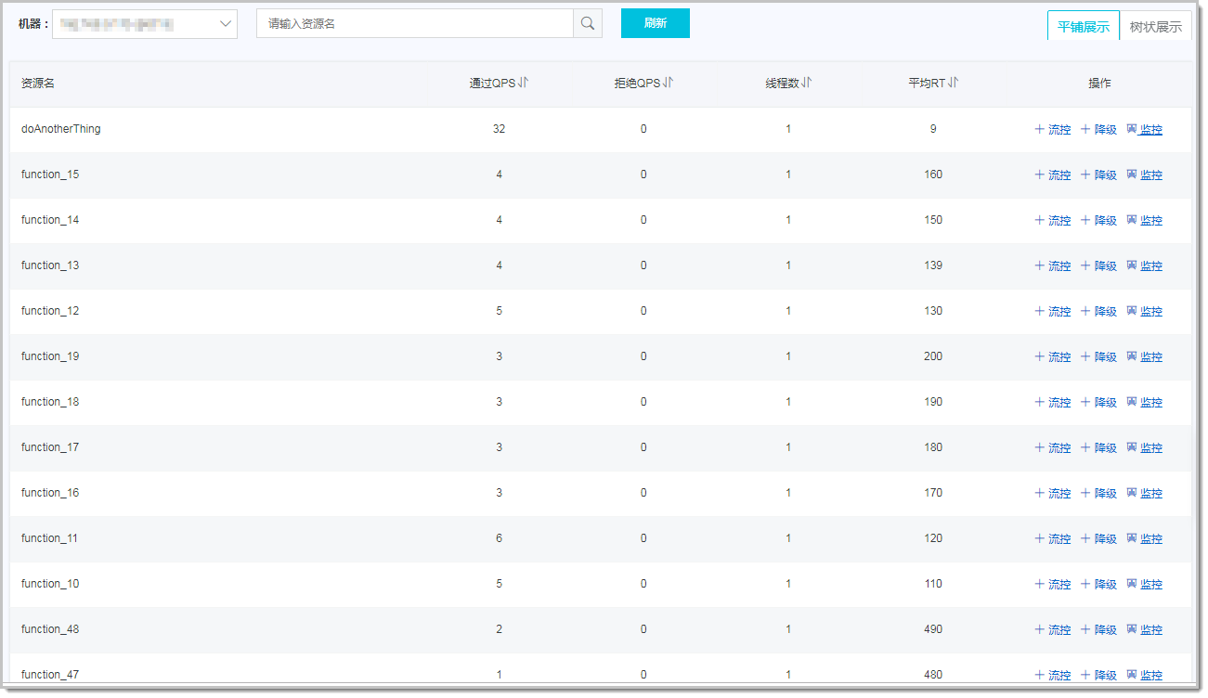Sort by 线程数 column arrows
The image size is (1208, 698).
coord(807,83)
